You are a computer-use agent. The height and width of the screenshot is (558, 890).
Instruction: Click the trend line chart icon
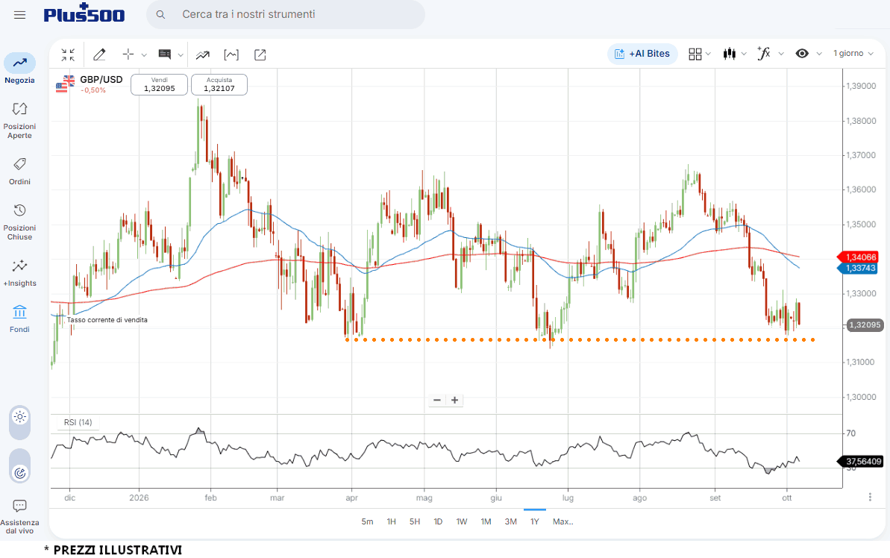click(x=203, y=55)
